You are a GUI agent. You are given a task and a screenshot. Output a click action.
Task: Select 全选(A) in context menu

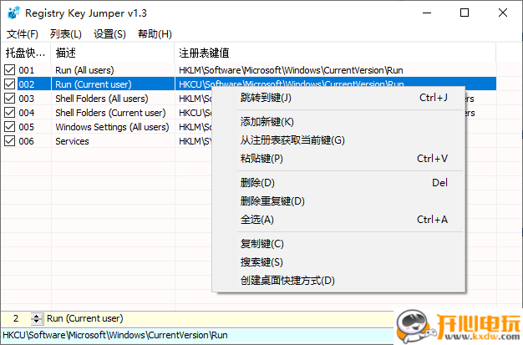[338, 220]
